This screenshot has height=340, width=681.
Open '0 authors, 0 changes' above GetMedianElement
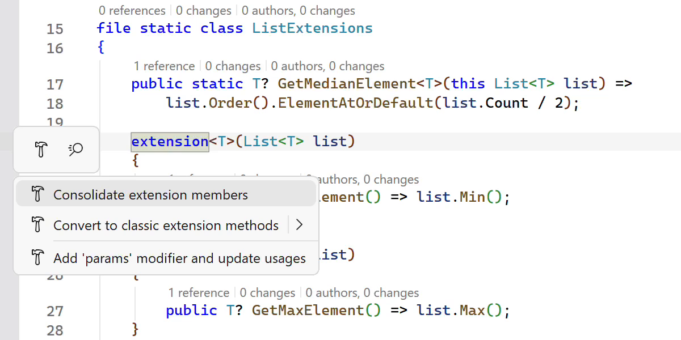[327, 66]
